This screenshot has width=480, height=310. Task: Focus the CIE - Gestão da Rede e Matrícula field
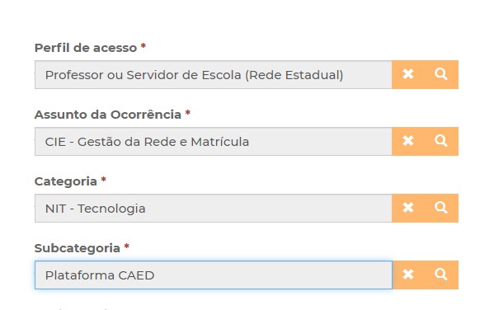point(214,141)
